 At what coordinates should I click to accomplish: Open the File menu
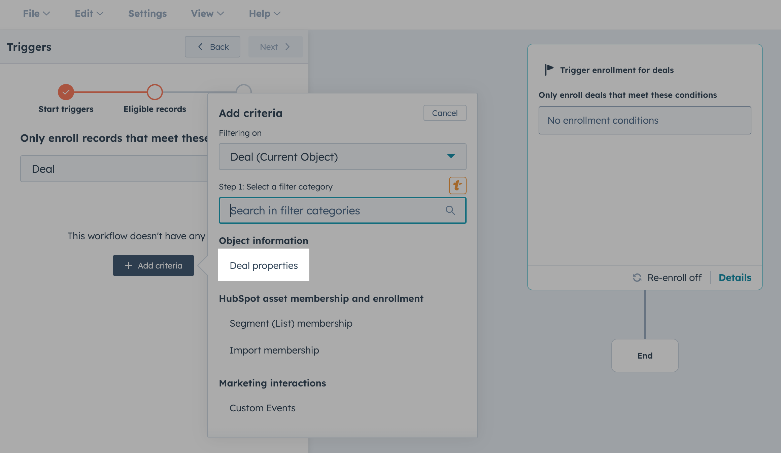point(36,13)
